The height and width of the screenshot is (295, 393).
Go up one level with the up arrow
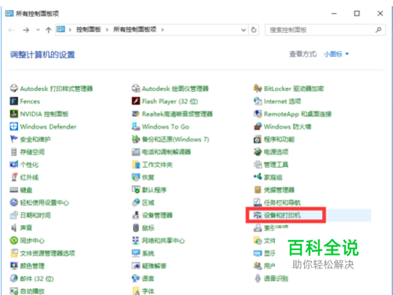pyautogui.click(x=49, y=30)
